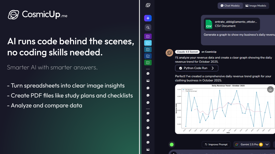The image size is (275, 154).
Task: Open a new chat with the plus icon
Action: coord(148,18)
